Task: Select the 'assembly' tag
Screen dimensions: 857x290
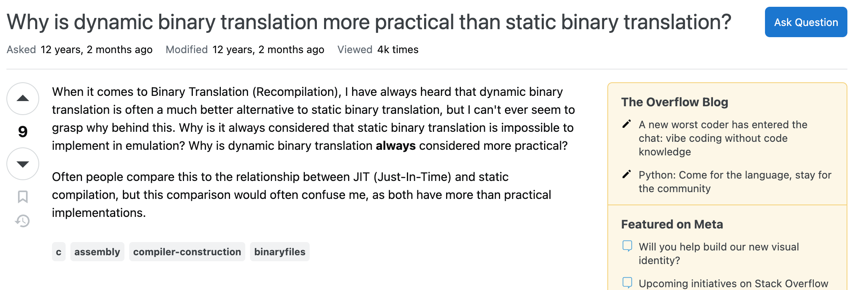Action: pos(97,252)
